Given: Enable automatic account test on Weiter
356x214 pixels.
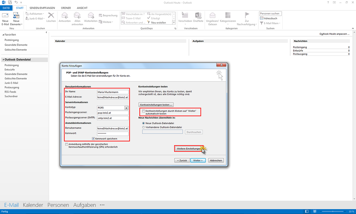Looking at the screenshot, I should click(144, 111).
